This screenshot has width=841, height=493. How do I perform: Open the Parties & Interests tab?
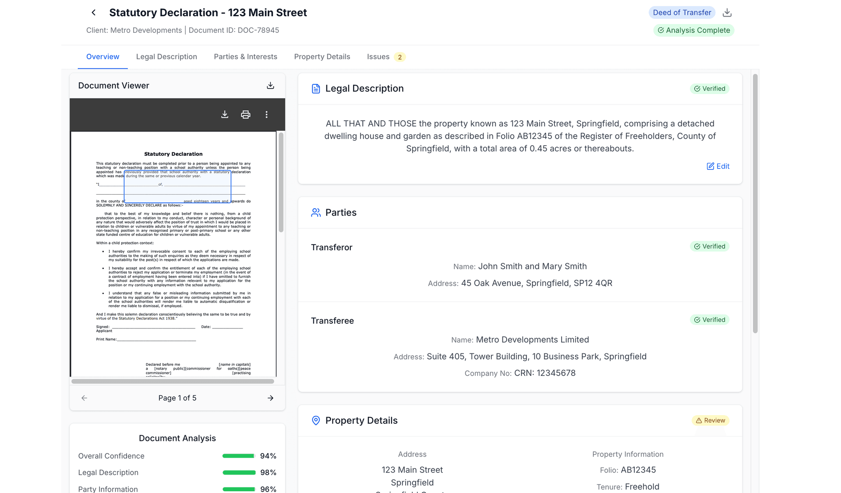(x=245, y=56)
